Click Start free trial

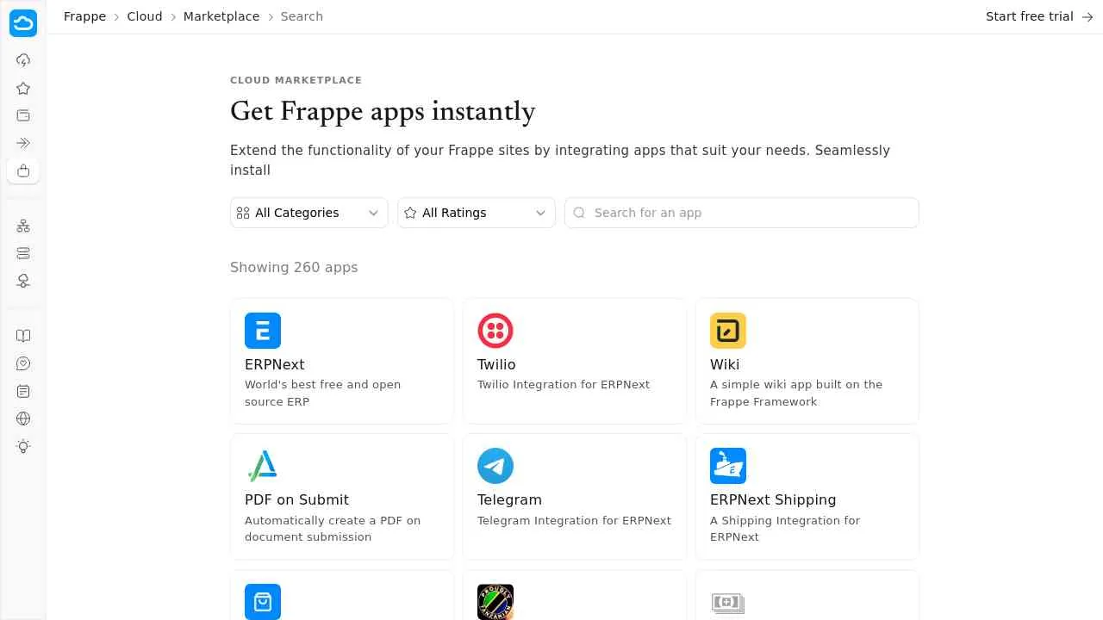tap(1039, 16)
